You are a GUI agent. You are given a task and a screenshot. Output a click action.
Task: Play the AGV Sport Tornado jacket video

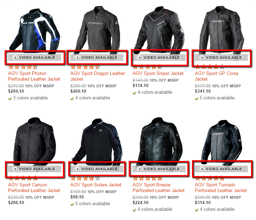point(221,169)
